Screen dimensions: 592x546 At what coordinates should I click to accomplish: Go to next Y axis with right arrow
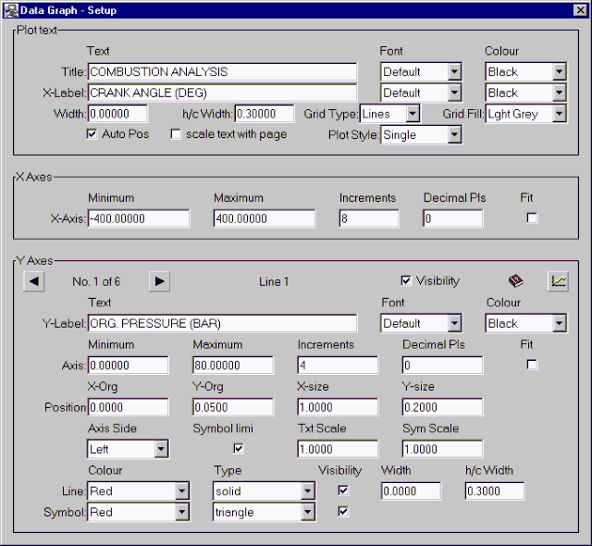pos(159,281)
